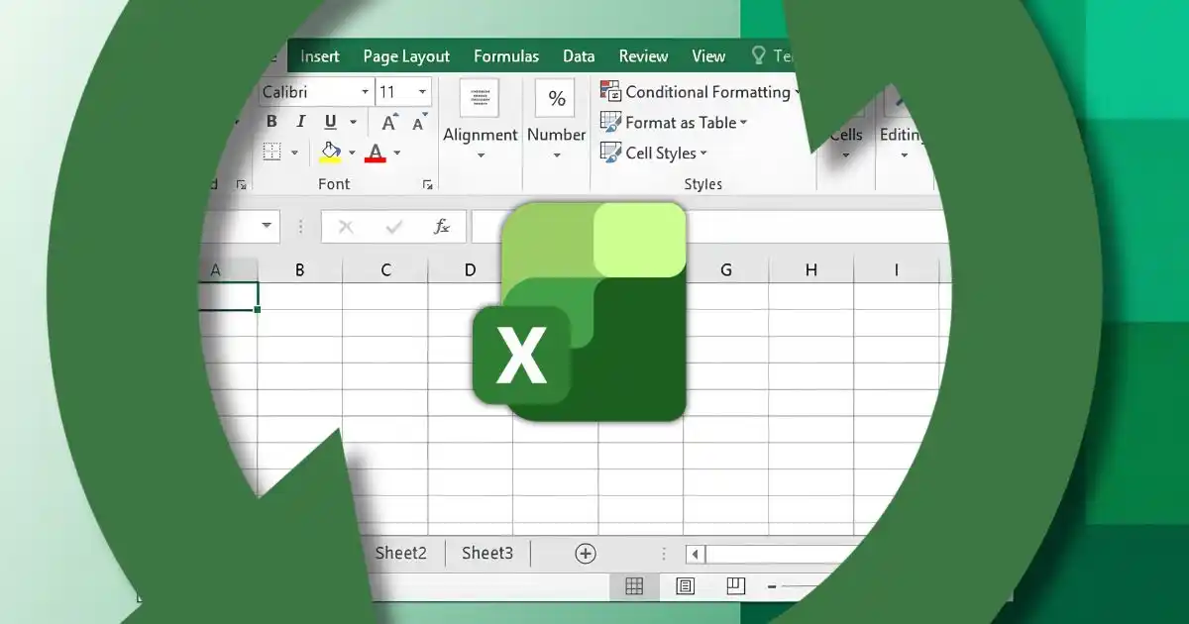Click the Number percent icon

click(556, 98)
